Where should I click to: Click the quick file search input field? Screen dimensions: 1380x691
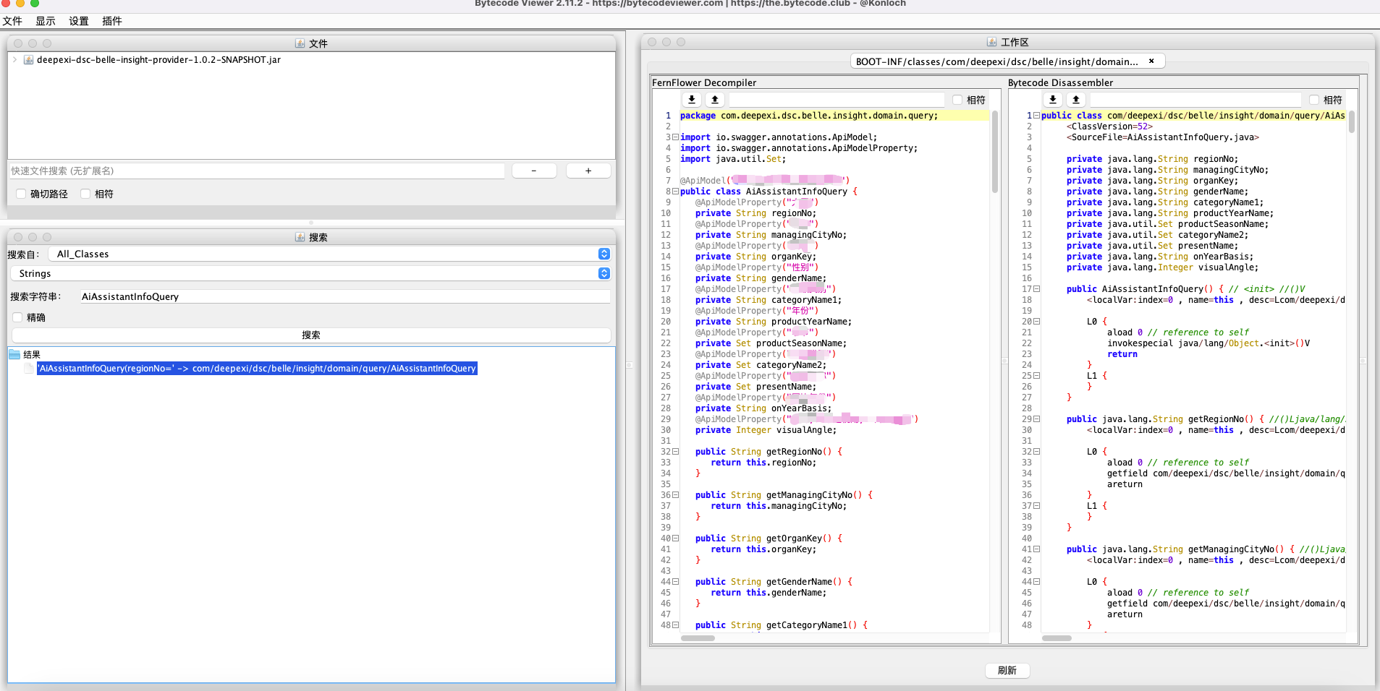click(257, 171)
